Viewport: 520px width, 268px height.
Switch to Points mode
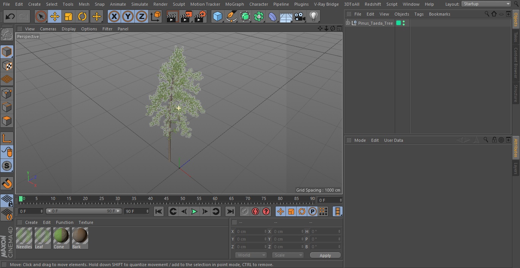7,93
